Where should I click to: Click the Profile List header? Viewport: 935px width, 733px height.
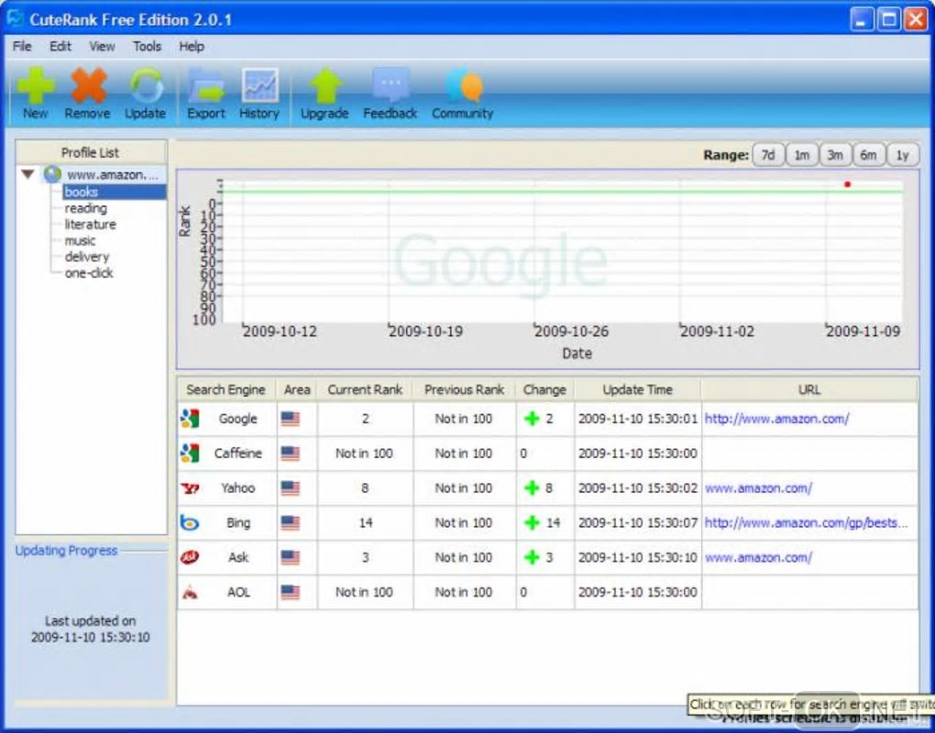pyautogui.click(x=91, y=153)
